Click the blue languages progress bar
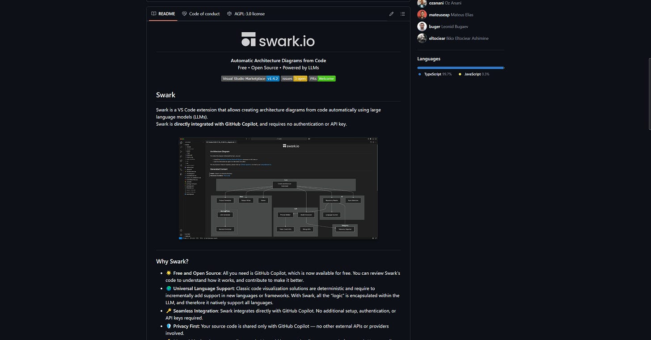 [x=461, y=68]
